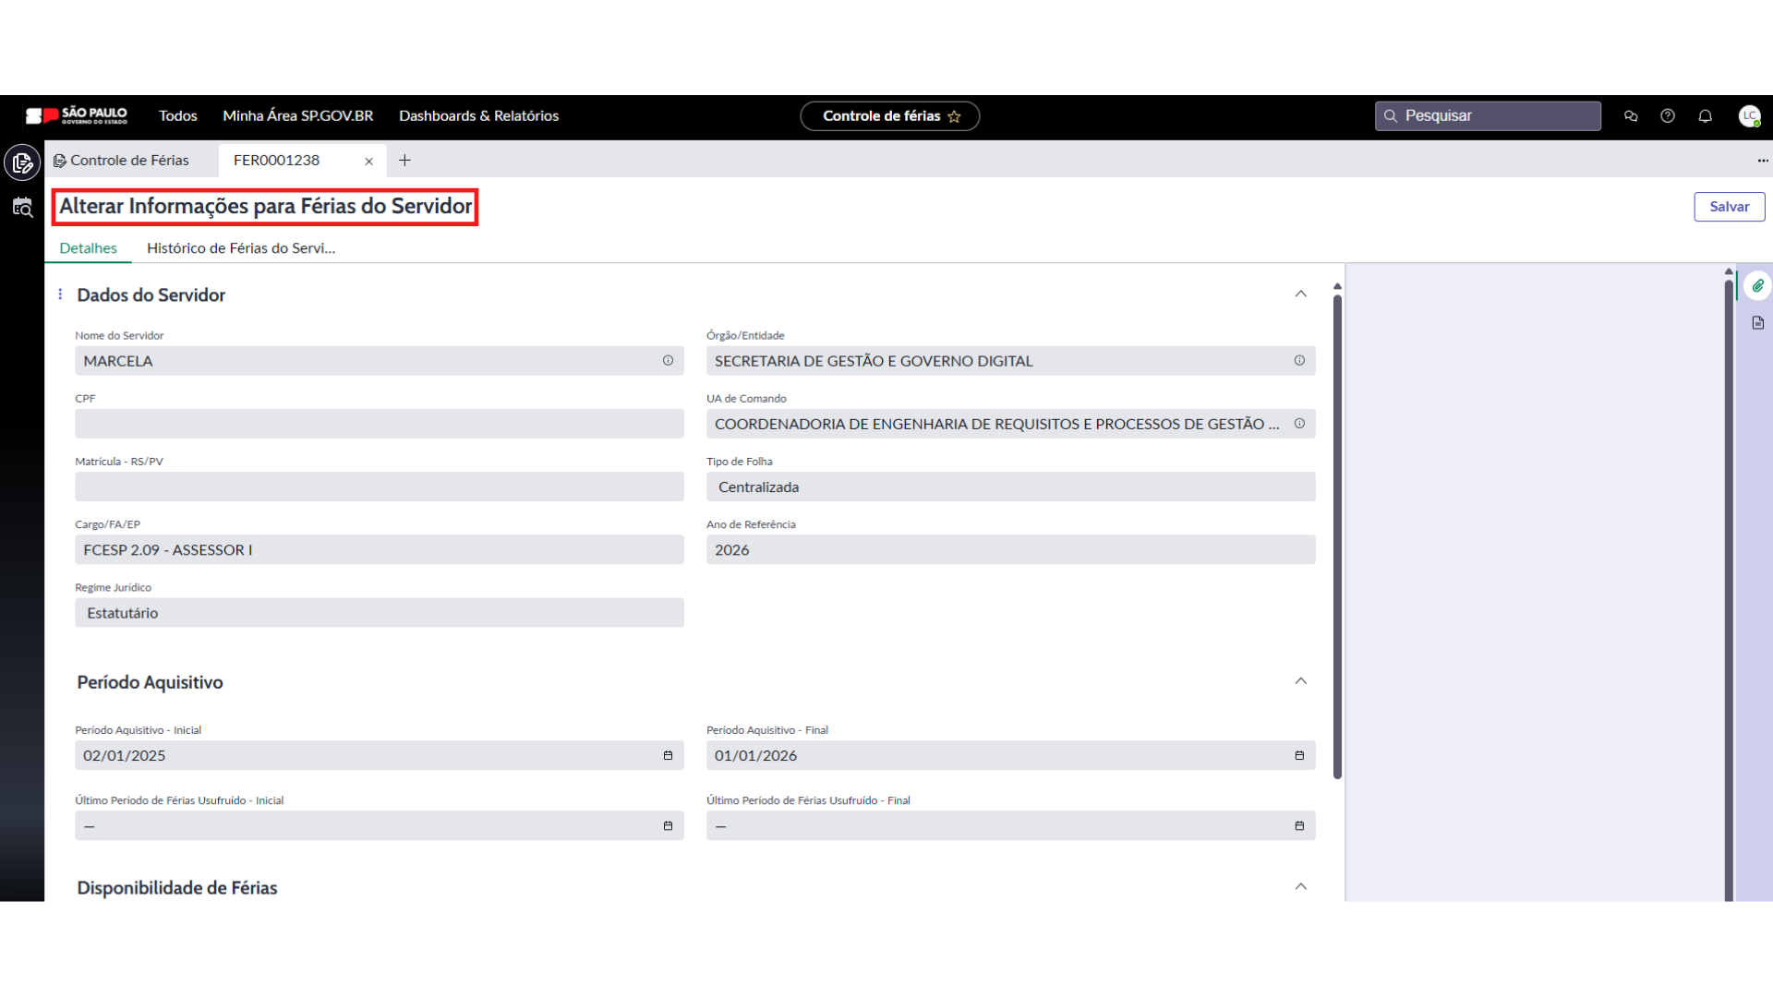The height and width of the screenshot is (997, 1773).
Task: Click the info icon in UA de Comando
Action: pos(1299,424)
